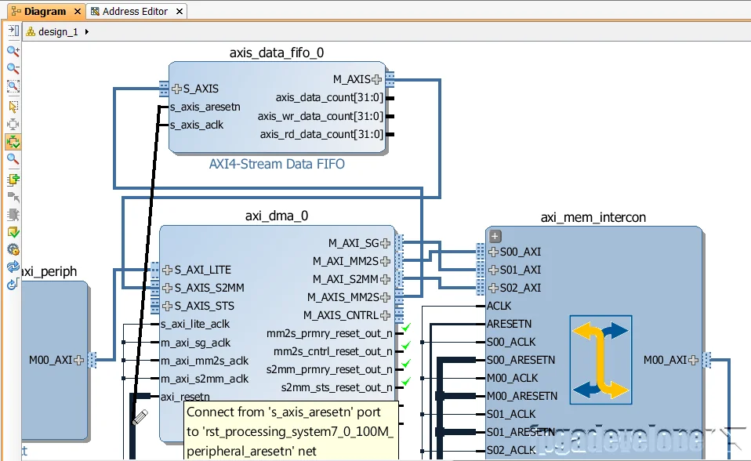Screen dimensions: 751x461
Task: Toggle the highlighted auto-fit selection button
Action: pos(13,142)
